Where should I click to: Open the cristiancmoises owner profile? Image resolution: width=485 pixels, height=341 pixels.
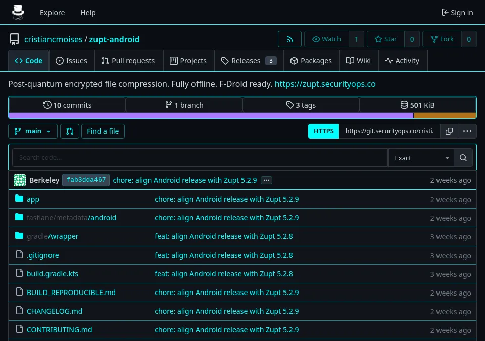coord(54,39)
